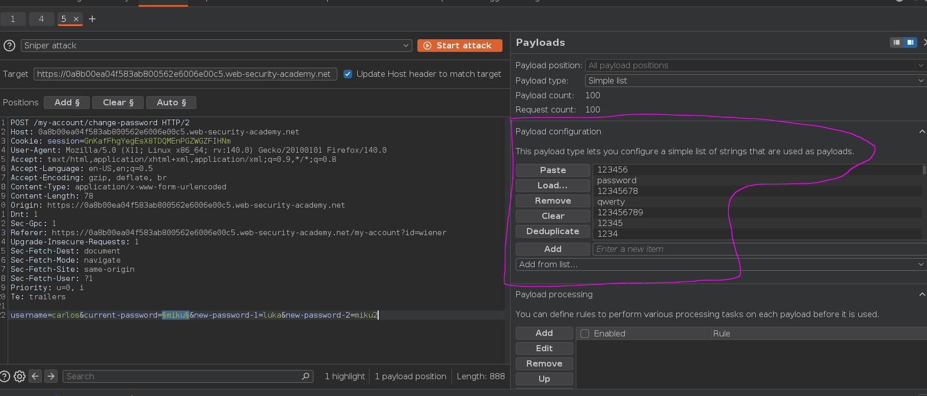Click Auto § button

coord(171,102)
